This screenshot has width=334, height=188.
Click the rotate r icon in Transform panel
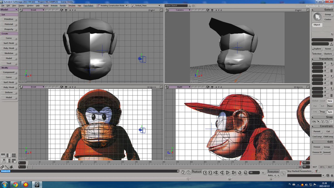[x=332, y=76]
